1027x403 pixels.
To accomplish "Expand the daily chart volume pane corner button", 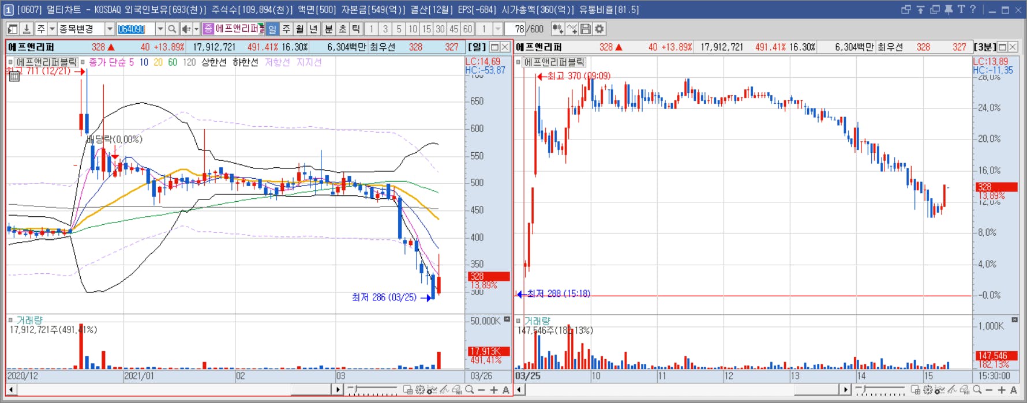I will tap(507, 319).
